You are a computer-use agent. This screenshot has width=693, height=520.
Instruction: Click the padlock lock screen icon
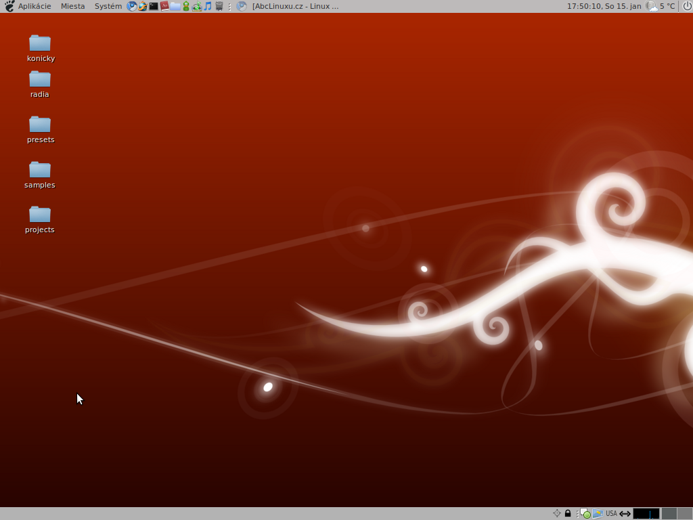tap(568, 513)
